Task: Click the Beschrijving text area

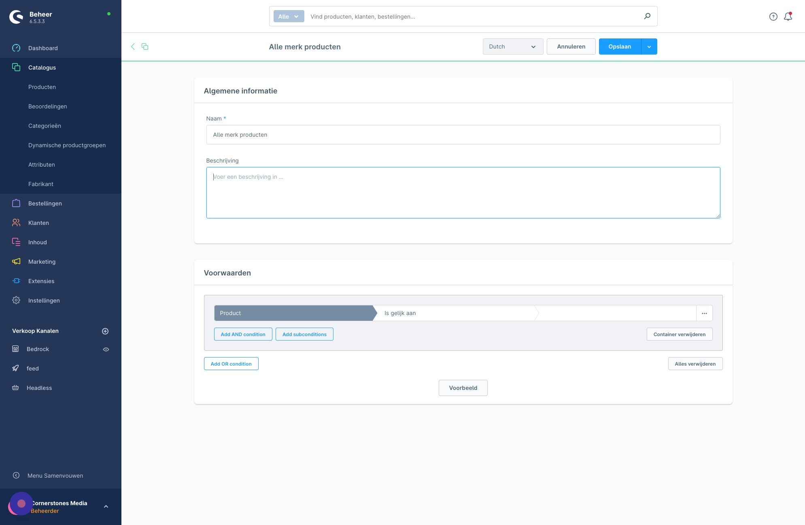Action: click(463, 193)
